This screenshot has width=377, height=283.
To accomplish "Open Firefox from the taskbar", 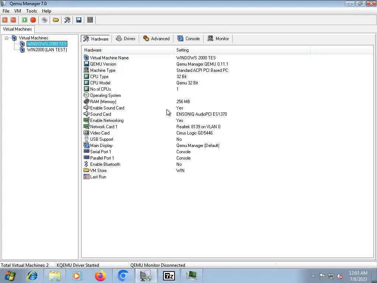I will click(x=101, y=276).
